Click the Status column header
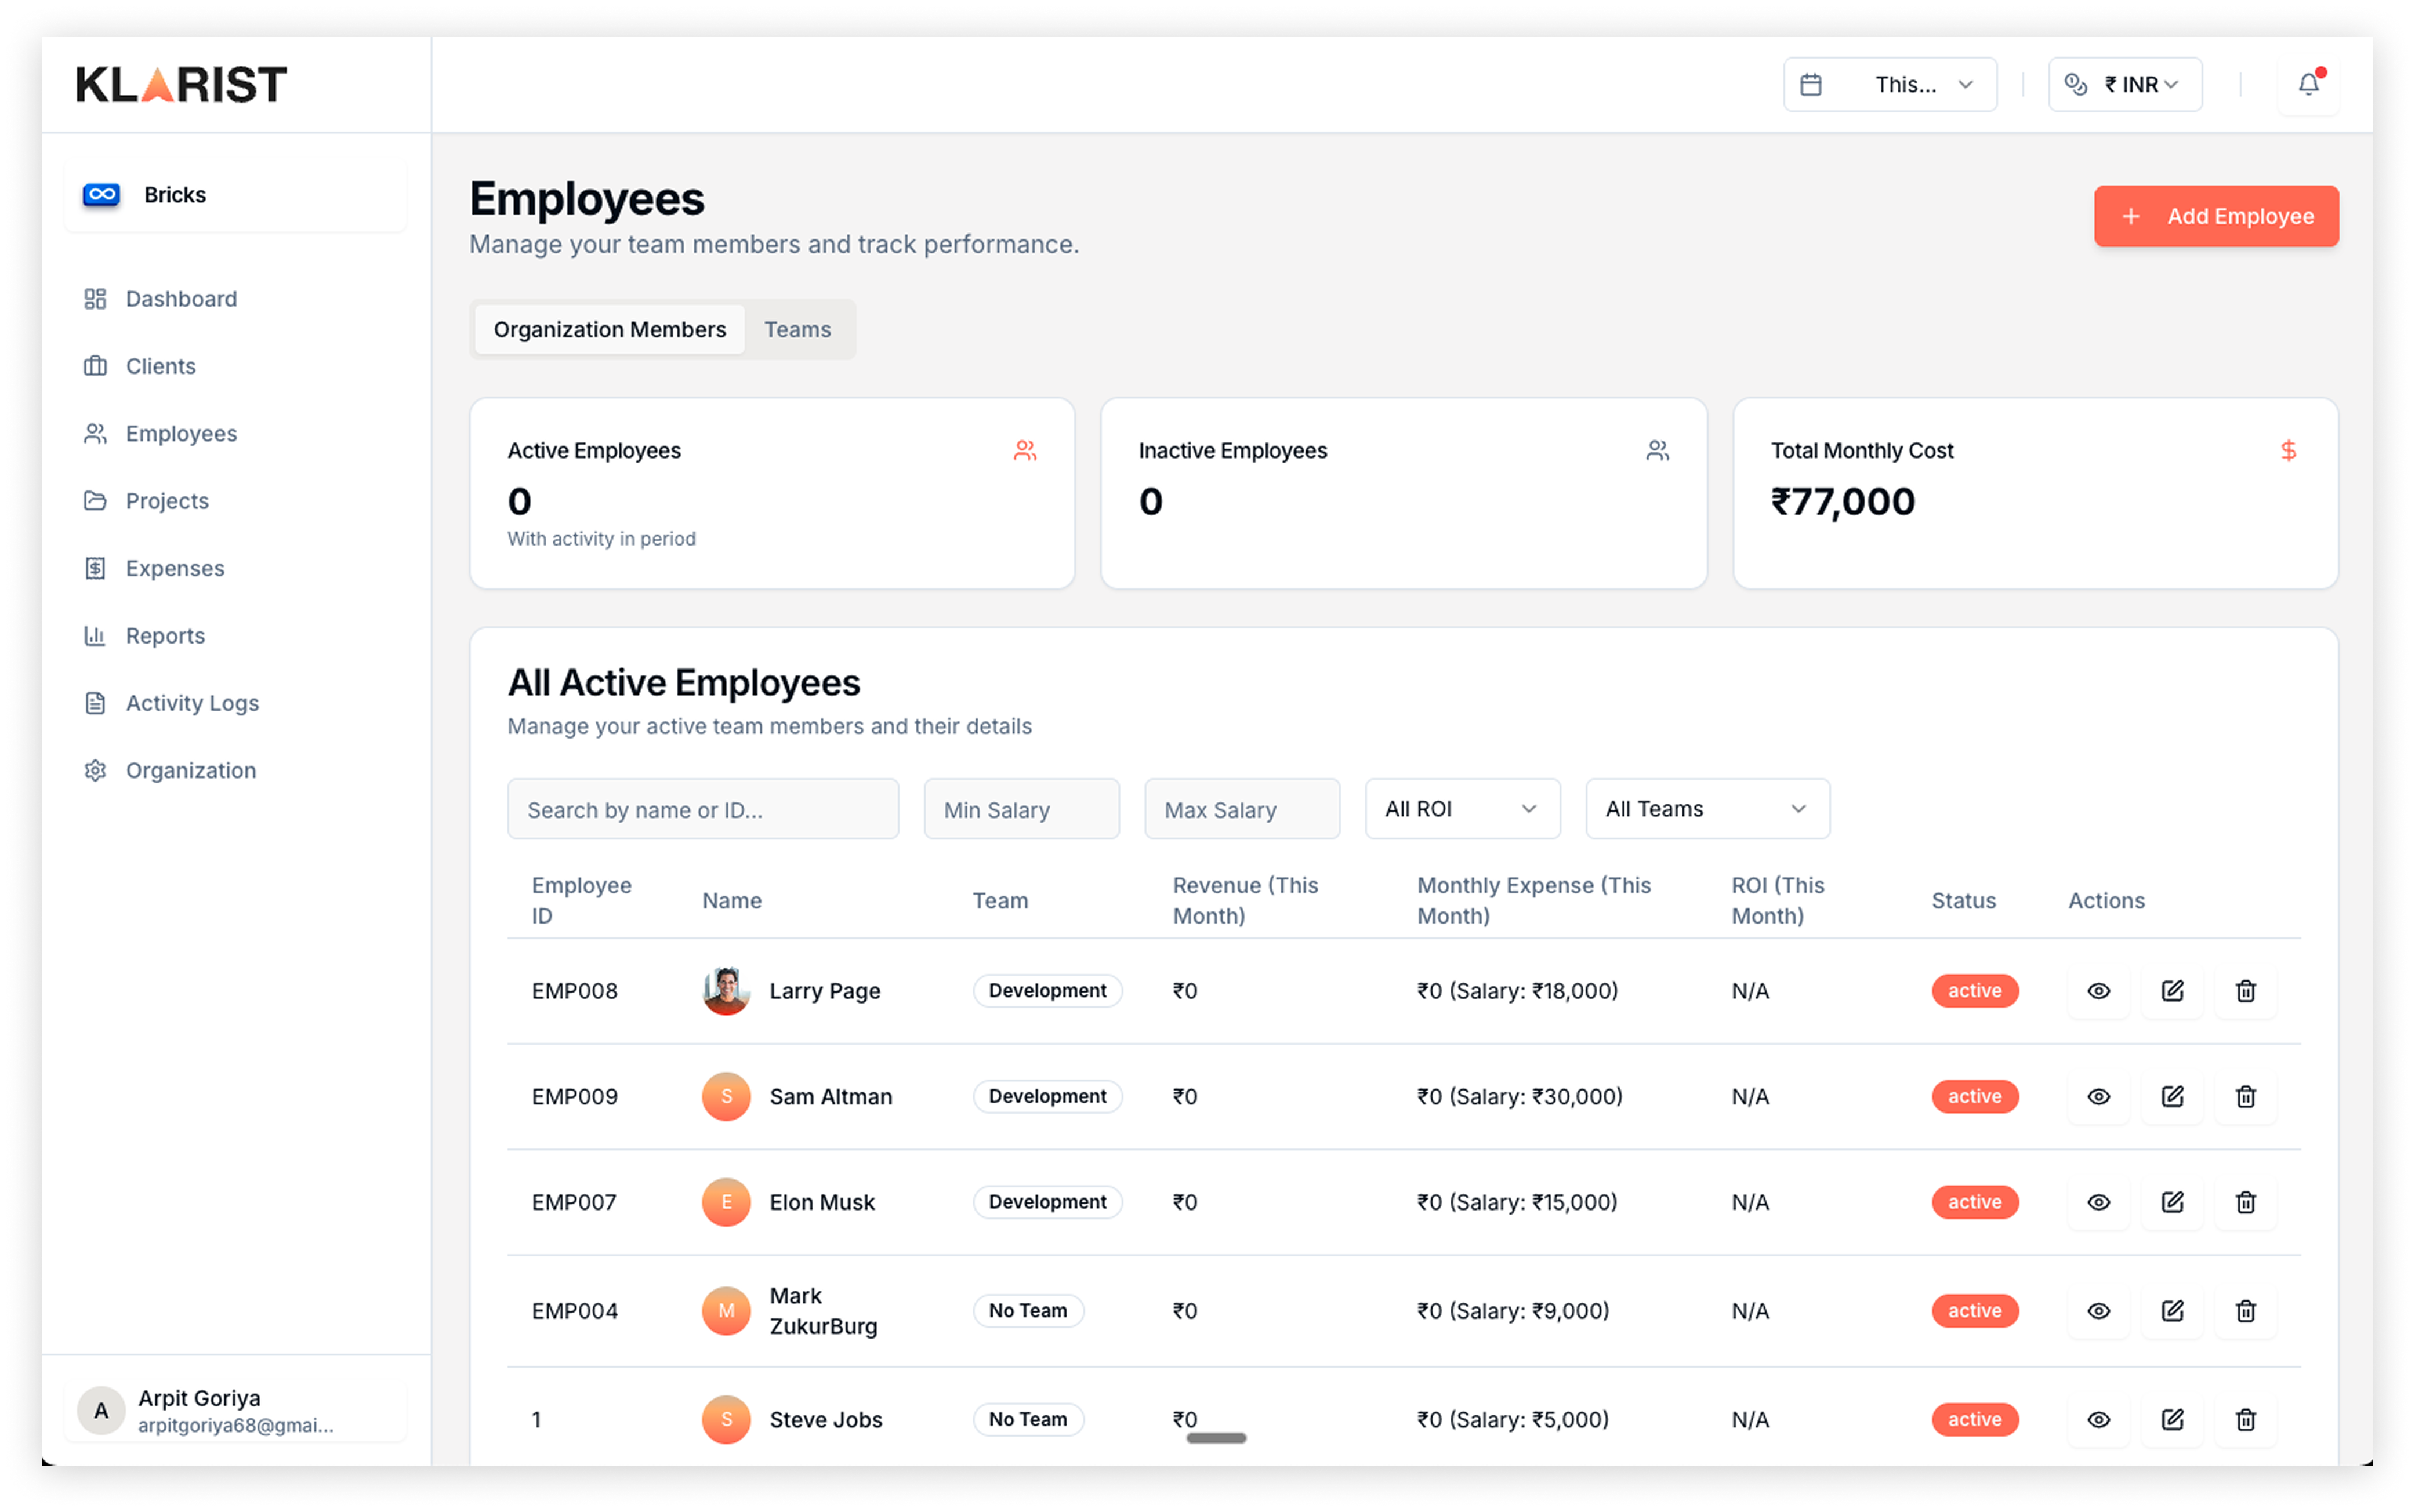The height and width of the screenshot is (1512, 2415). [1963, 901]
